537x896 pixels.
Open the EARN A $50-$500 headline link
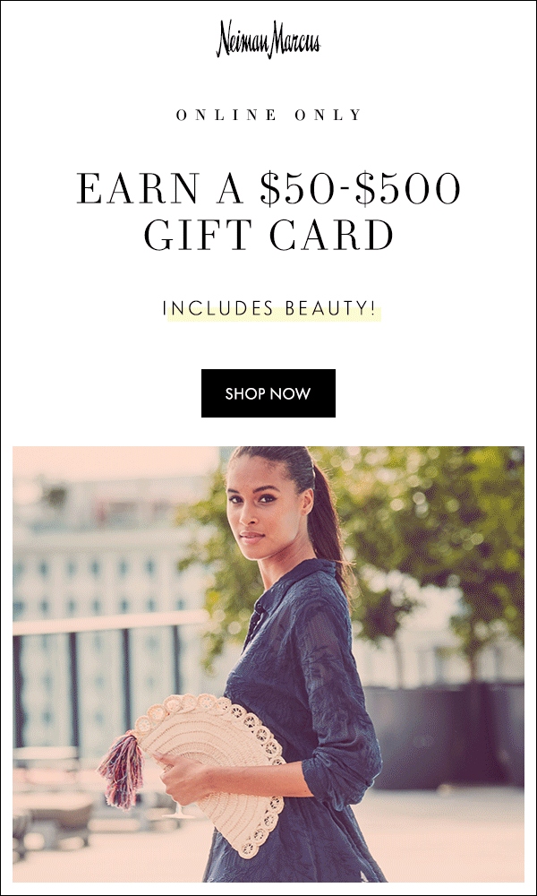coord(268,188)
